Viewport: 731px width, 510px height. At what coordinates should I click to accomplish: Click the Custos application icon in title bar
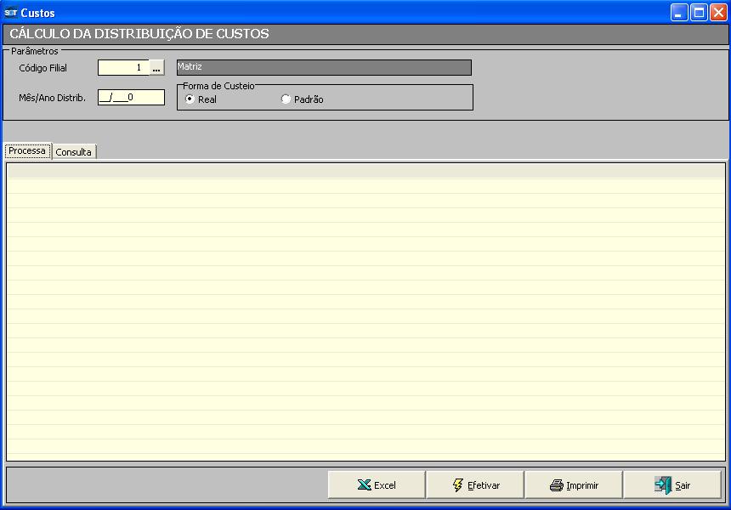point(10,13)
